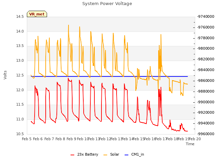Click the -9860000 right axis label
The height and width of the screenshot is (161, 215).
click(x=206, y=80)
